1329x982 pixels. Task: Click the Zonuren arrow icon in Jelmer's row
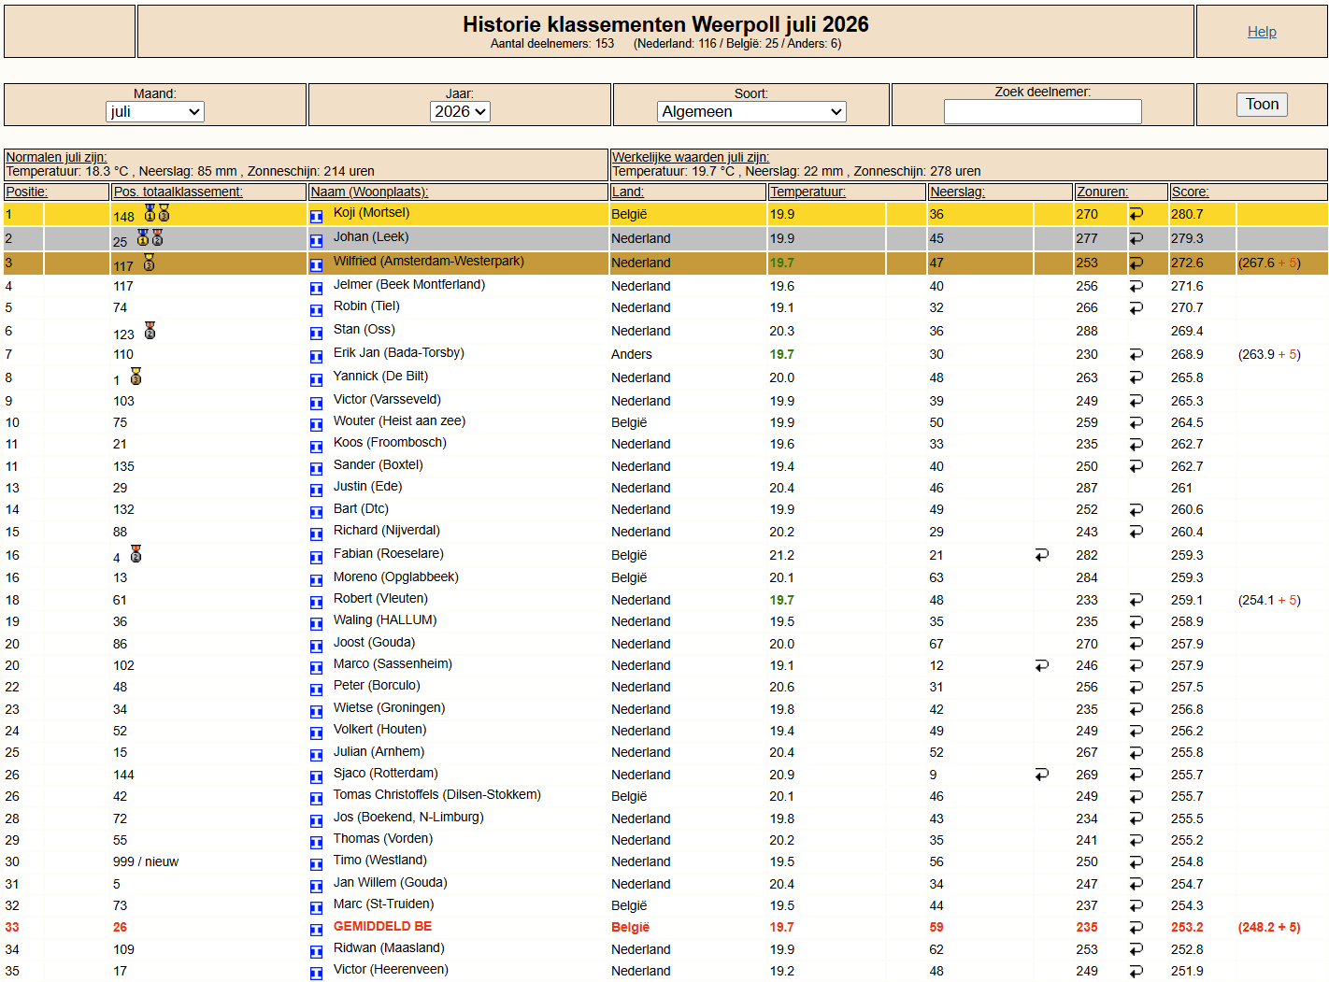pos(1136,286)
